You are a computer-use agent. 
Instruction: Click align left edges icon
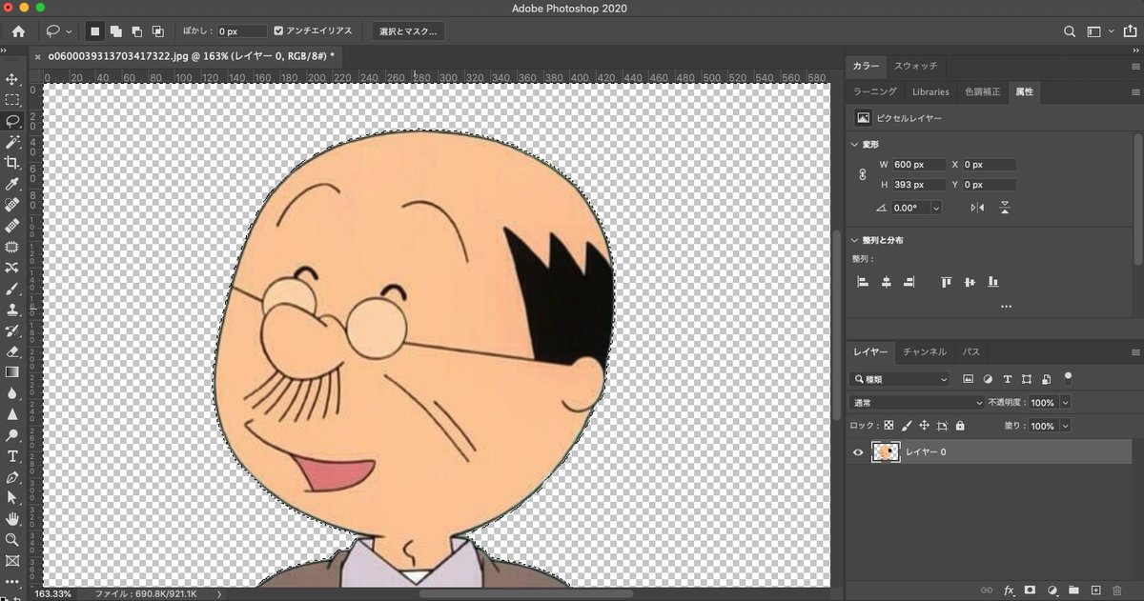(x=863, y=282)
